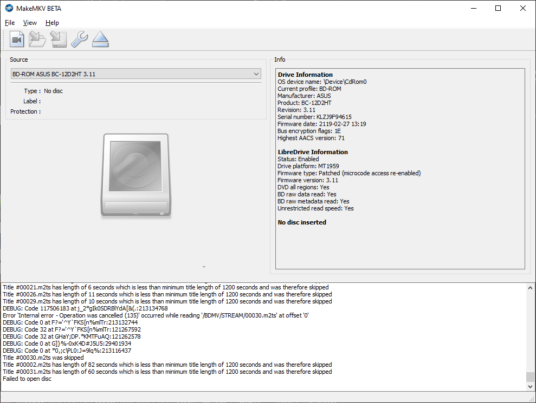Open Preferences with the wrench icon
The height and width of the screenshot is (403, 536).
tap(79, 39)
